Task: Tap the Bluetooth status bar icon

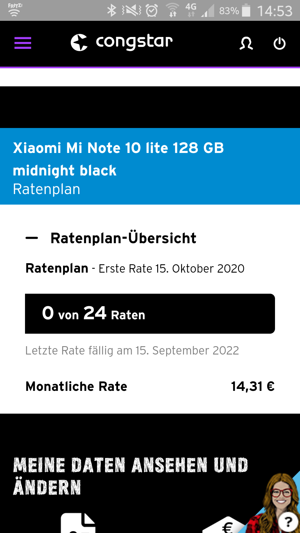Action: click(x=111, y=11)
